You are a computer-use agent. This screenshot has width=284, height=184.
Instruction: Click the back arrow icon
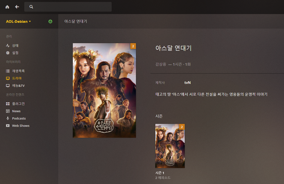[17, 7]
